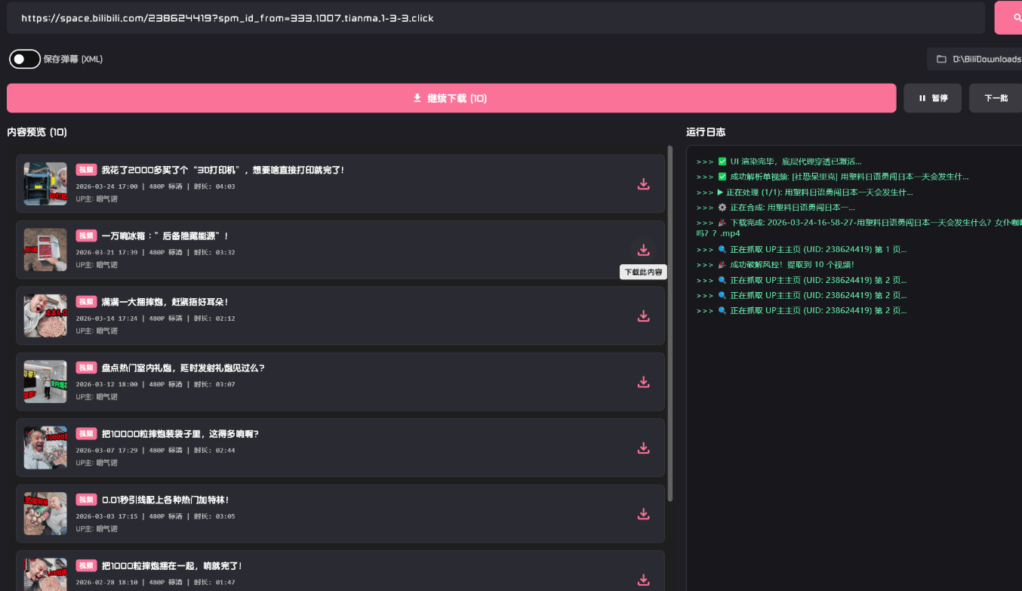Image resolution: width=1022 pixels, height=591 pixels.
Task: Click the 下一批 button
Action: pos(995,98)
